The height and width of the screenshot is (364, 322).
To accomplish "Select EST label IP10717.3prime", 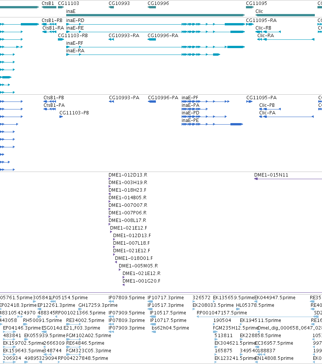I will pyautogui.click(x=166, y=298).
